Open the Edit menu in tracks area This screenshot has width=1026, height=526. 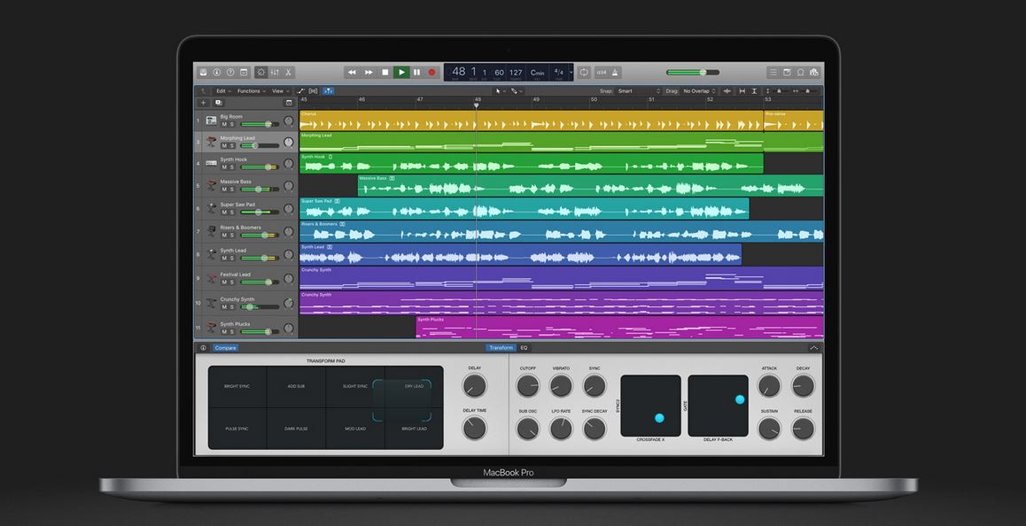tap(222, 90)
